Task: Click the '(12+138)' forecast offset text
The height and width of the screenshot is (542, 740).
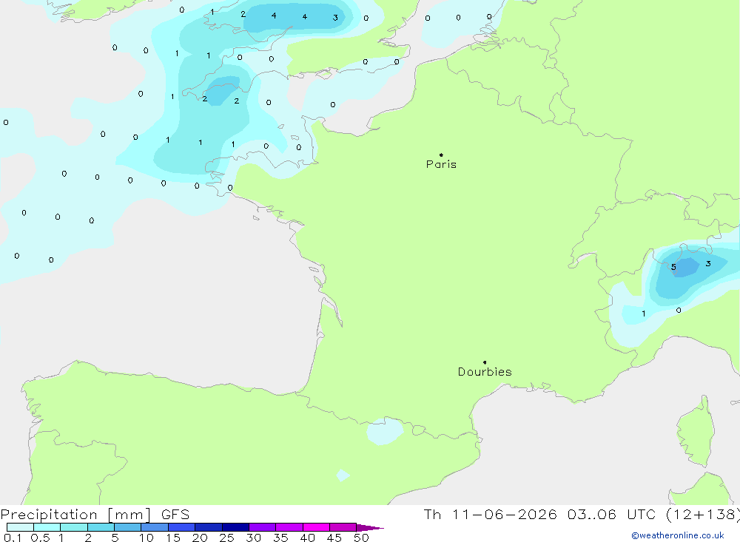Action: (x=702, y=515)
